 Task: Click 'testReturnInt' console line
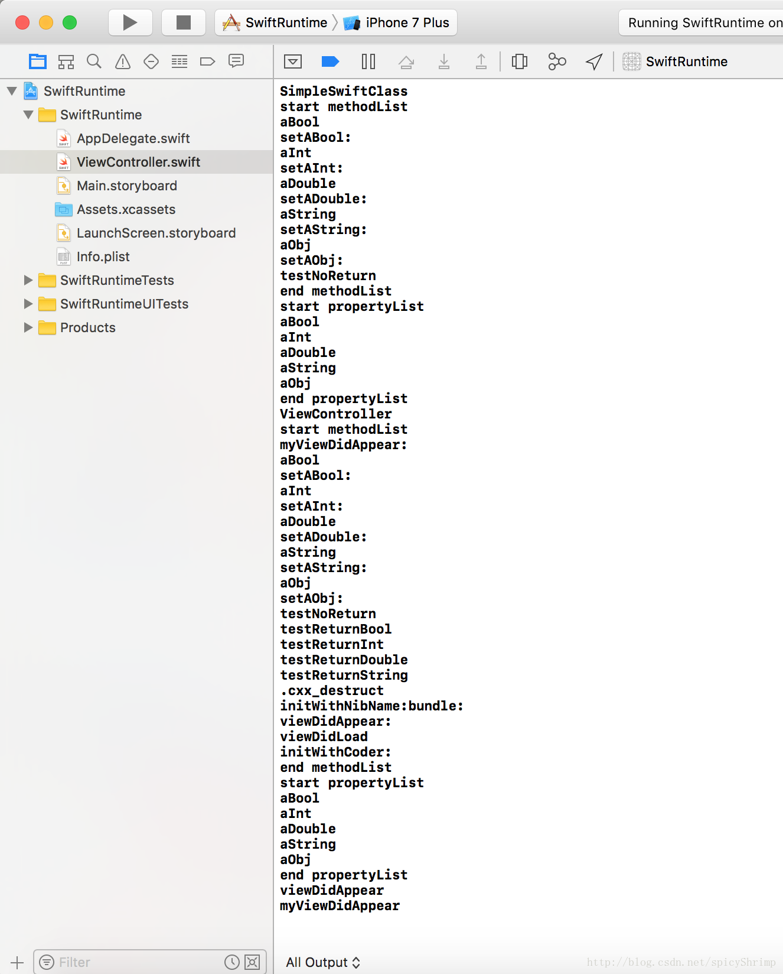(x=332, y=644)
